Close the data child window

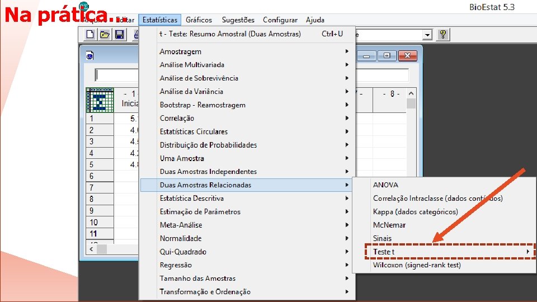pos(408,55)
